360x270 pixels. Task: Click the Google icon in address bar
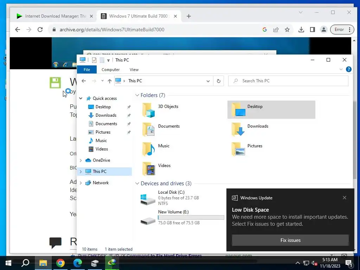coord(265,30)
